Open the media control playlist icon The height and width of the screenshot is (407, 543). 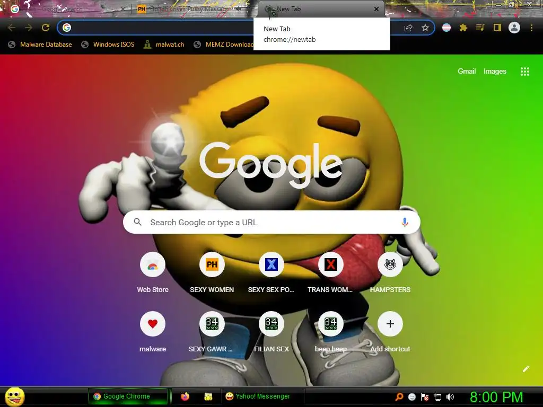pyautogui.click(x=480, y=28)
